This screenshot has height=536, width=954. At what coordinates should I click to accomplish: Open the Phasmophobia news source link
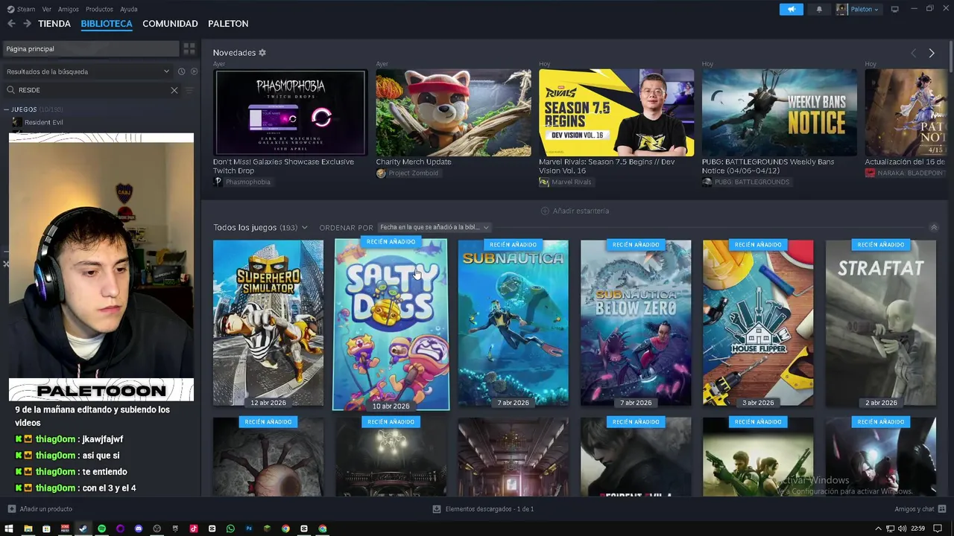pos(242,182)
